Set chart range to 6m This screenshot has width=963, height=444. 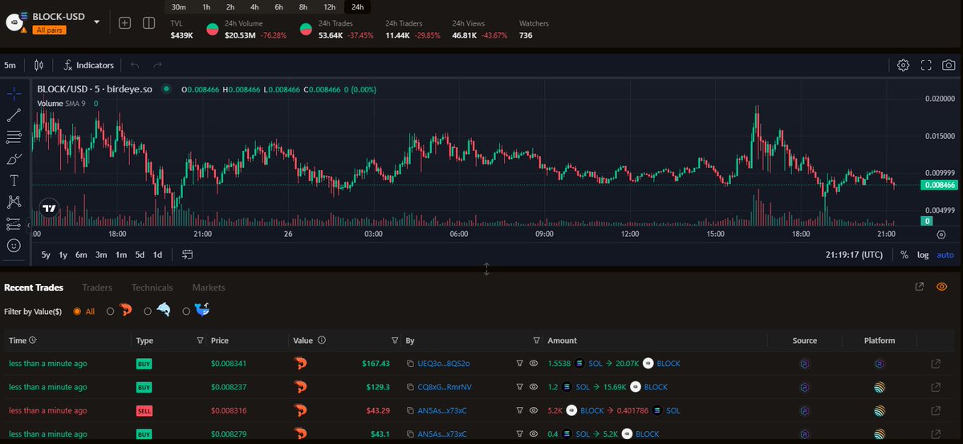(81, 255)
